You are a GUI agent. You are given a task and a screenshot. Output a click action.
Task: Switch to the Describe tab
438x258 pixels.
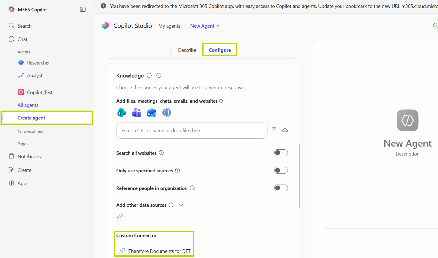[x=187, y=50]
